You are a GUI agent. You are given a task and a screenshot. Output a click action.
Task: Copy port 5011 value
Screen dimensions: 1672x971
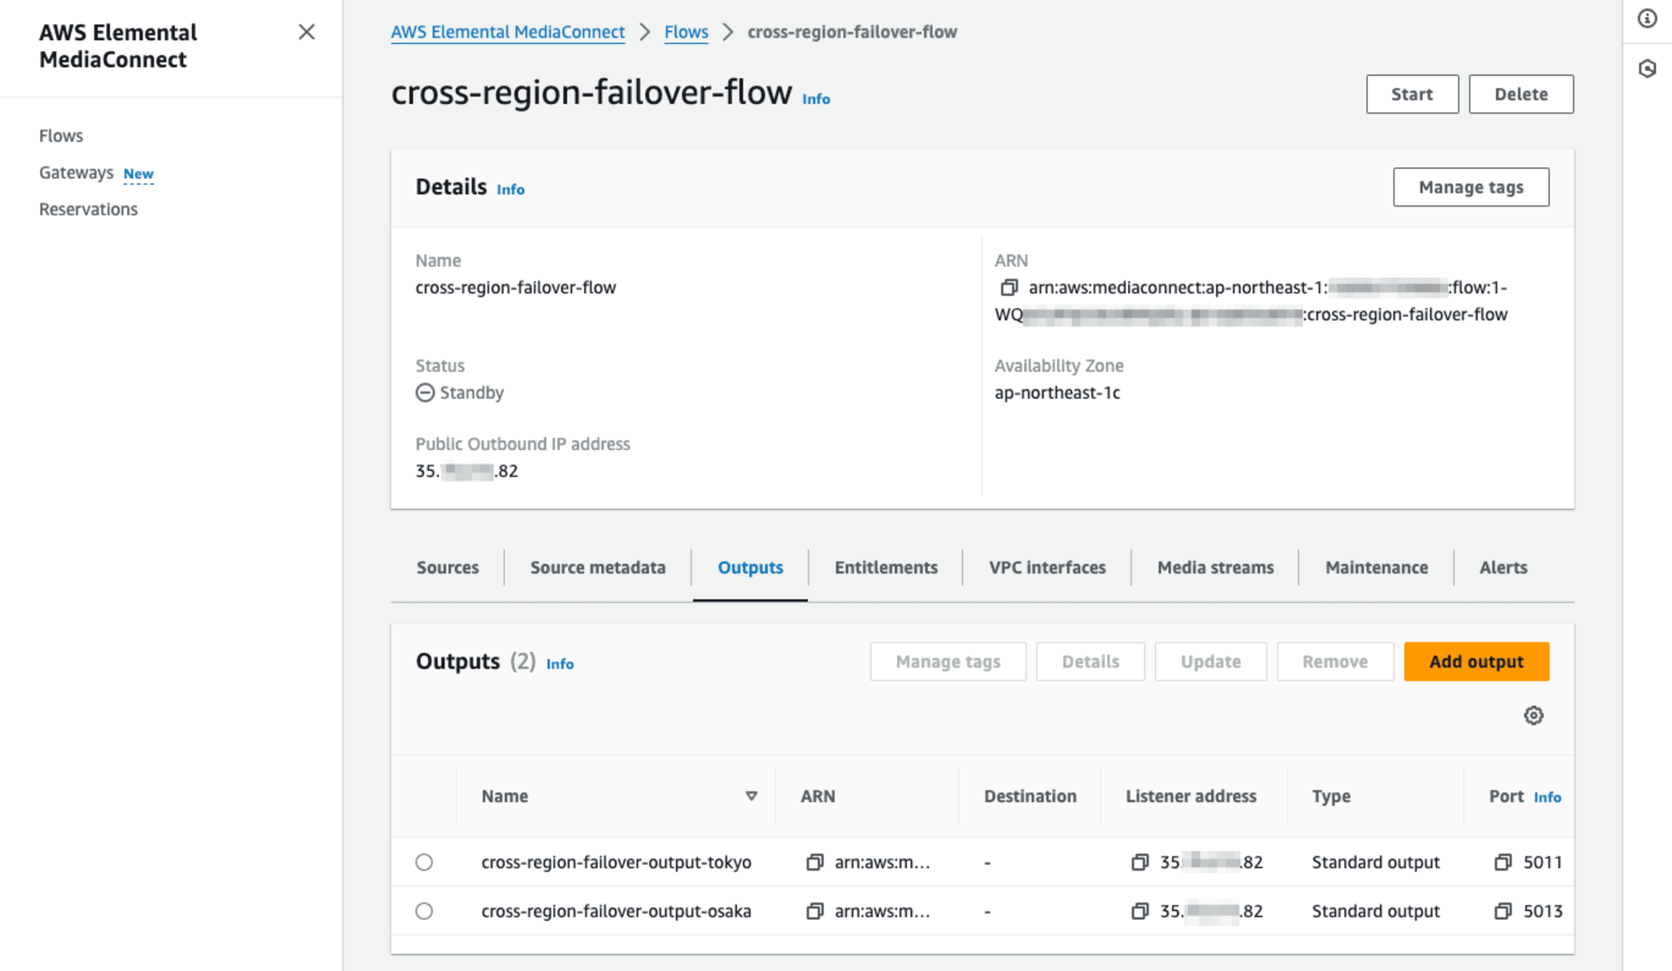tap(1503, 862)
